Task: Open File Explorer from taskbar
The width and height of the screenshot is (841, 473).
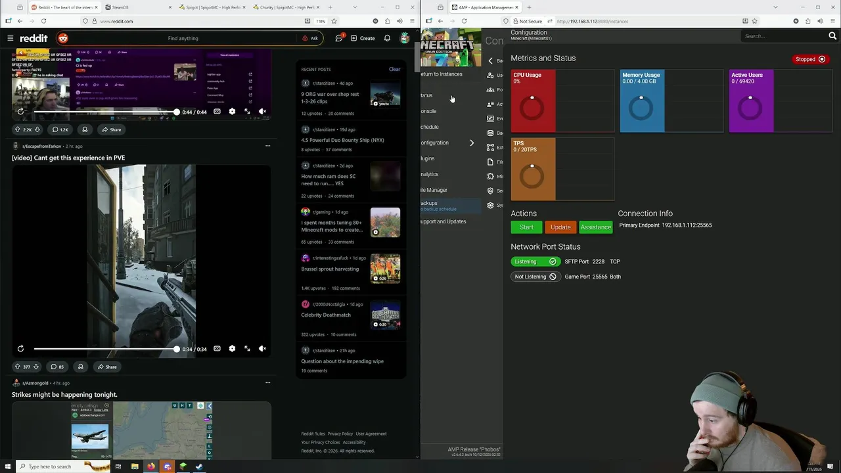Action: click(135, 466)
